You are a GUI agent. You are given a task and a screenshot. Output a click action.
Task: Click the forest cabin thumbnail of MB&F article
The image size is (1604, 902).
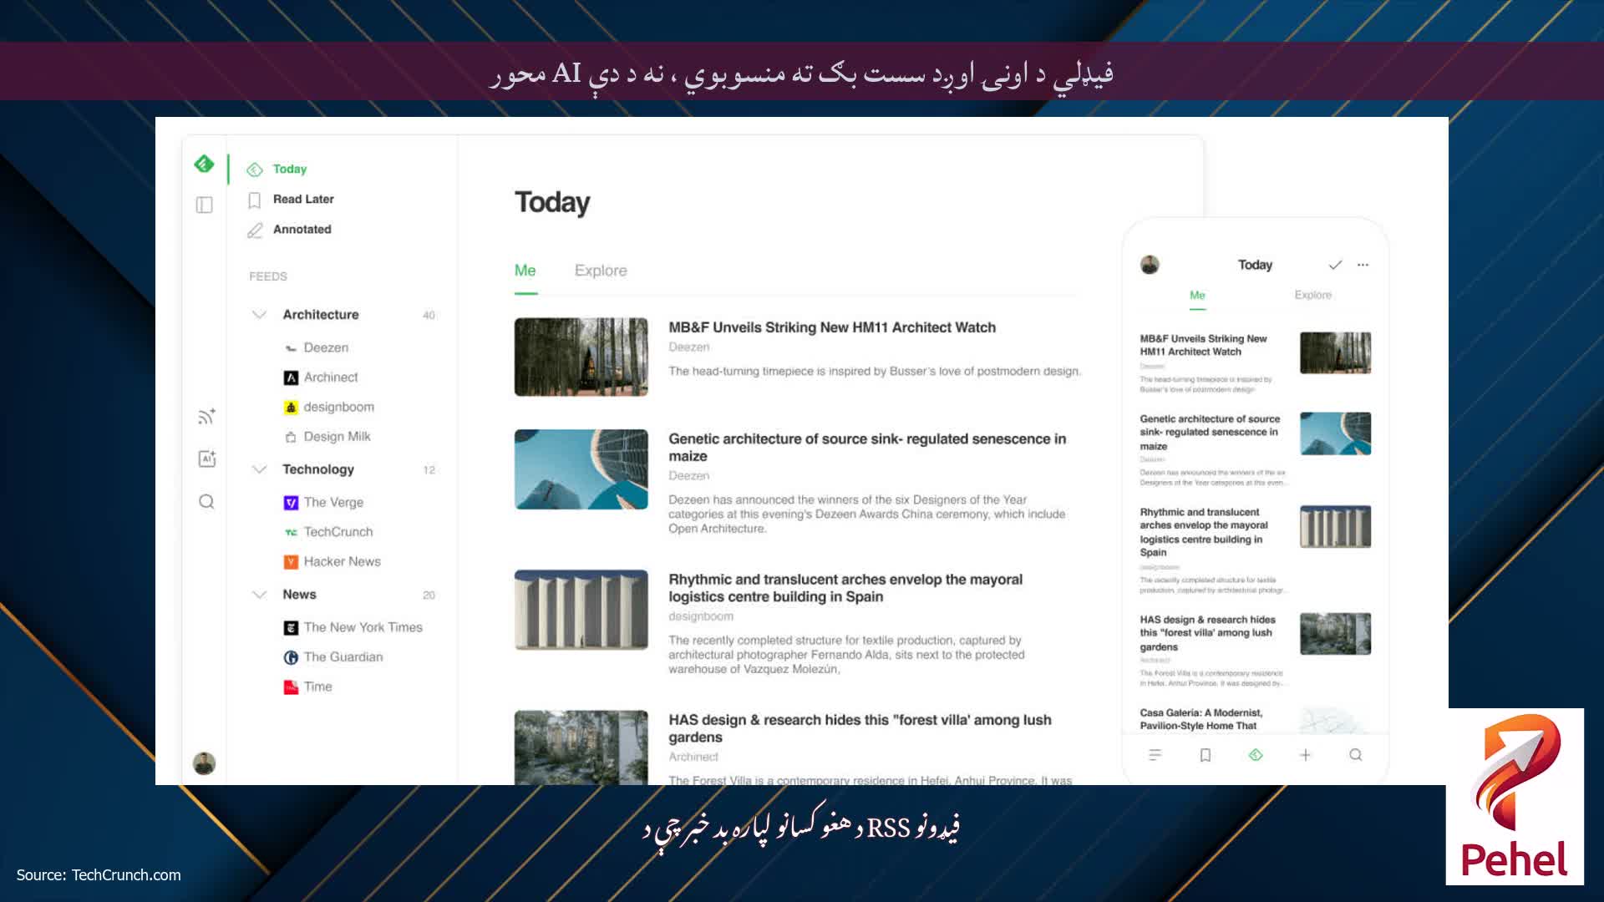tap(581, 357)
